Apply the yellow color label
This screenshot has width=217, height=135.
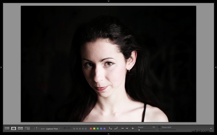pyautogui.click(x=94, y=129)
